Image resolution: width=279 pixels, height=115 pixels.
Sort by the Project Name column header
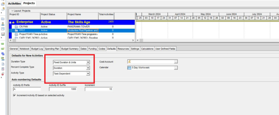[83, 16]
